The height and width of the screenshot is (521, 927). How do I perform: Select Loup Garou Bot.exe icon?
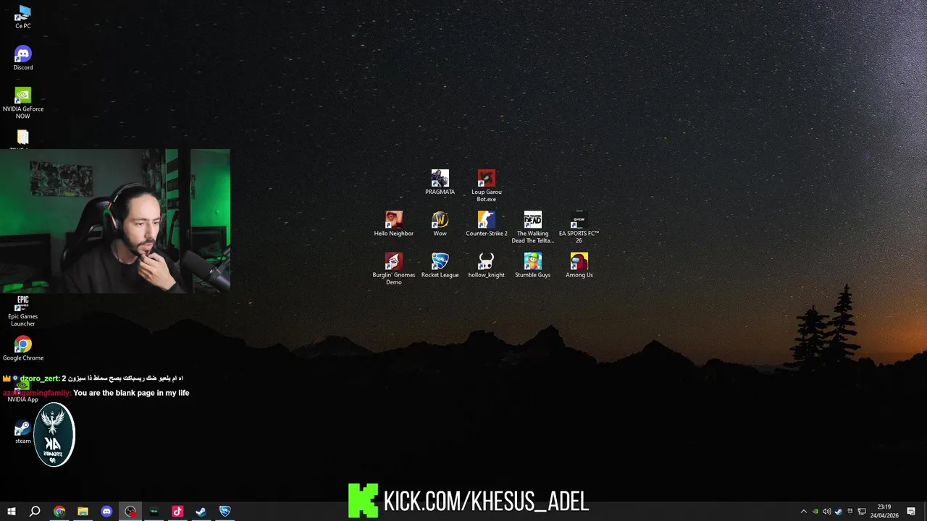[487, 186]
